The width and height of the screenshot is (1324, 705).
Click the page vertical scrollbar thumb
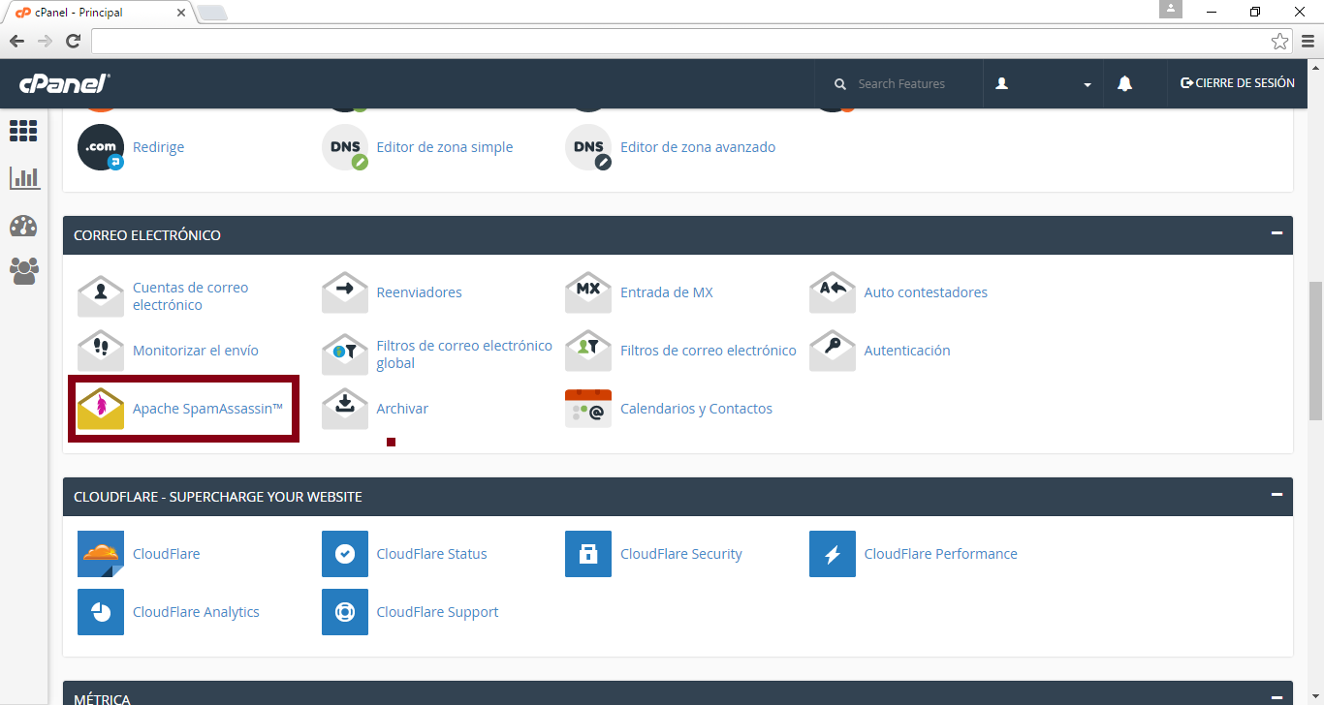[1315, 349]
